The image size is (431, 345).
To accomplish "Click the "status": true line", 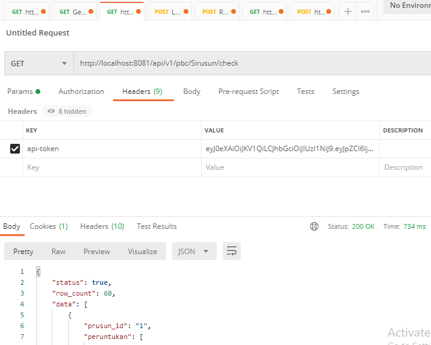I will pyautogui.click(x=82, y=282).
